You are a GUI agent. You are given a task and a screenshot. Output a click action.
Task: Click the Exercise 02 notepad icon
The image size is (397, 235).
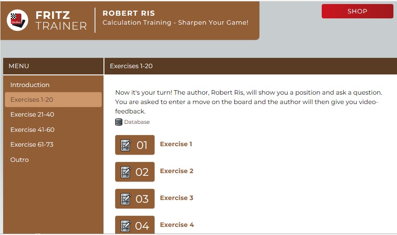125,172
